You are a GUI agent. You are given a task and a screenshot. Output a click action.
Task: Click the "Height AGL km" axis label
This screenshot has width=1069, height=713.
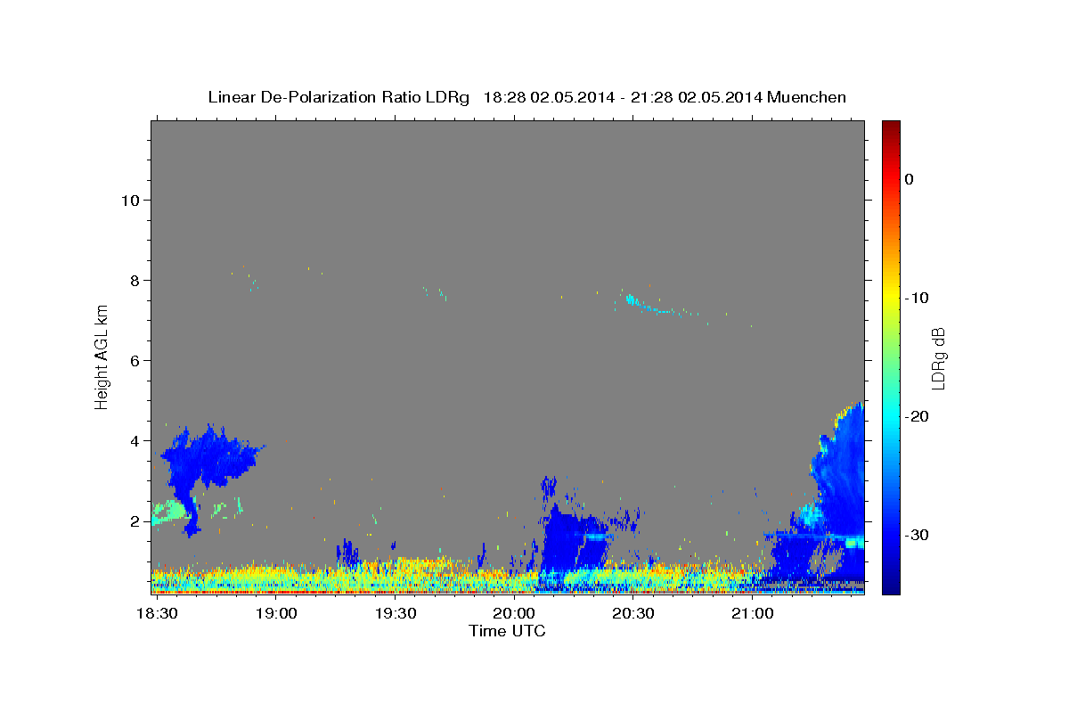pyautogui.click(x=102, y=356)
